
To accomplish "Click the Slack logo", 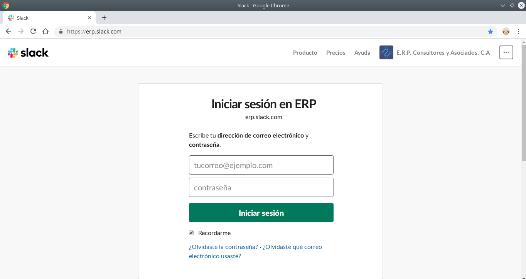I will click(x=28, y=52).
